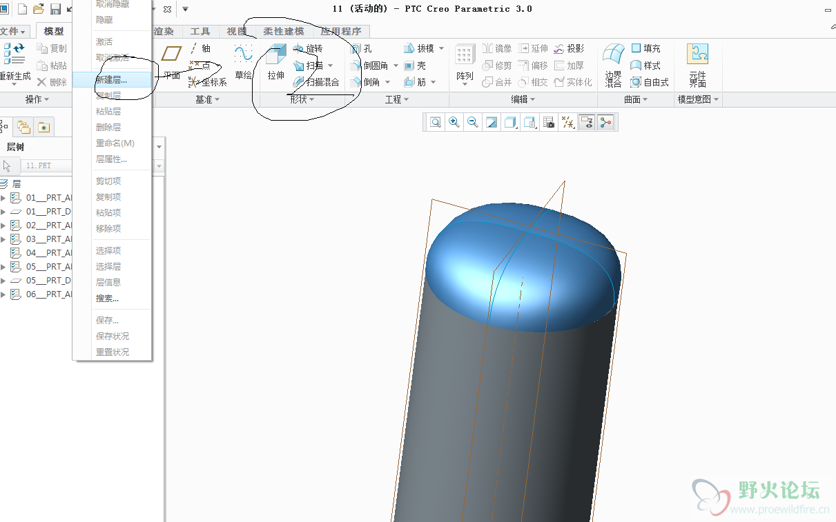Toggle datum display filters icon

[x=568, y=123]
